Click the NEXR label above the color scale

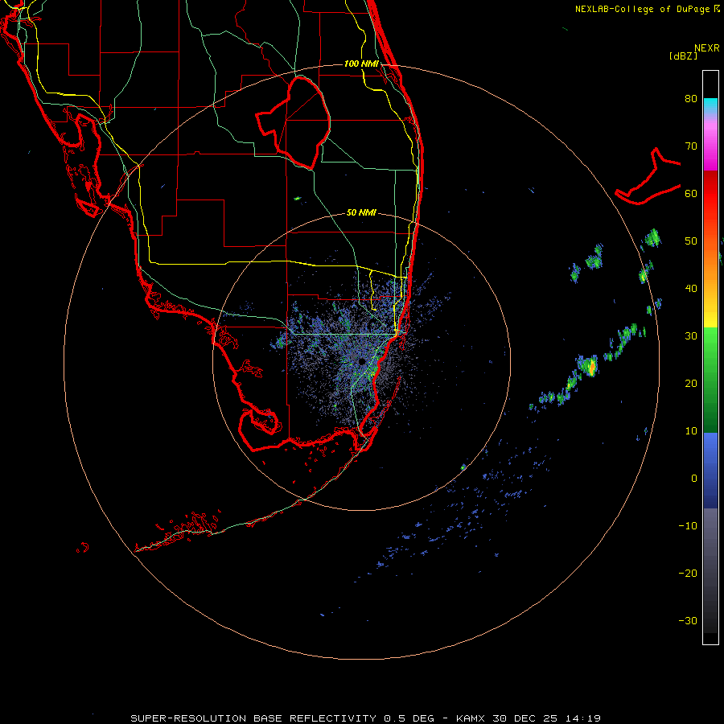coord(707,48)
